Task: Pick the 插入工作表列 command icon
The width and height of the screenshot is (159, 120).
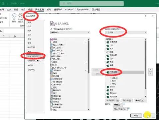Action: pyautogui.click(x=52, y=53)
